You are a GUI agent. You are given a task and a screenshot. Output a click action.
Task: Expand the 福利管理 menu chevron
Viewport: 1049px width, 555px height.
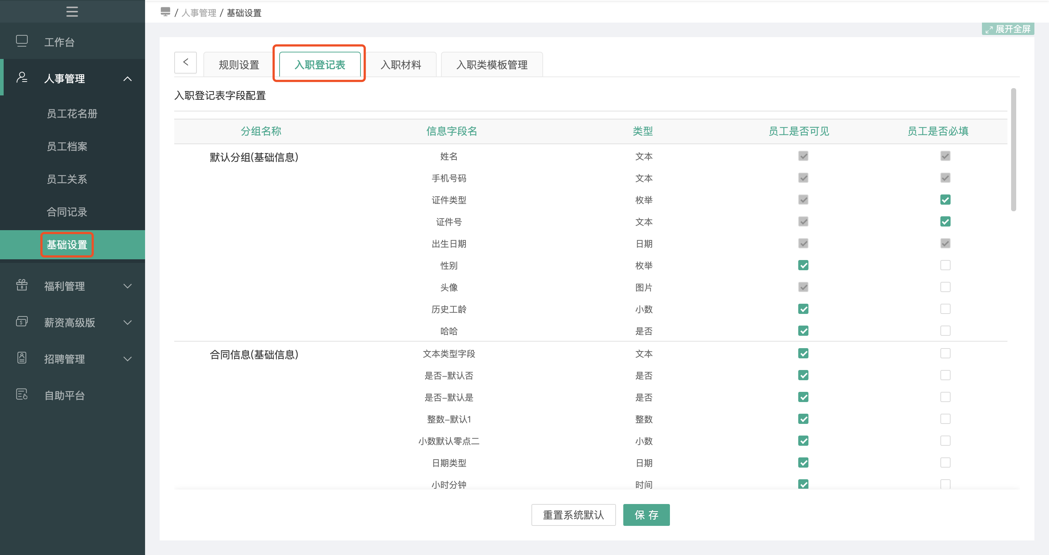pos(128,286)
